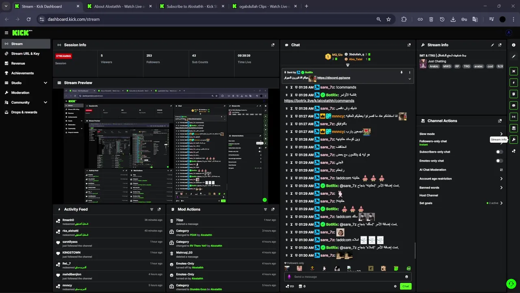The height and width of the screenshot is (293, 520).
Task: Toggle the note widget in right sidebar
Action: (513, 94)
